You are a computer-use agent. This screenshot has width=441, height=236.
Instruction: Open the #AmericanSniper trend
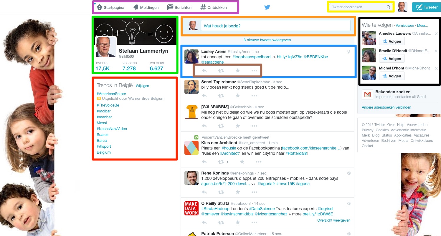pos(111,94)
